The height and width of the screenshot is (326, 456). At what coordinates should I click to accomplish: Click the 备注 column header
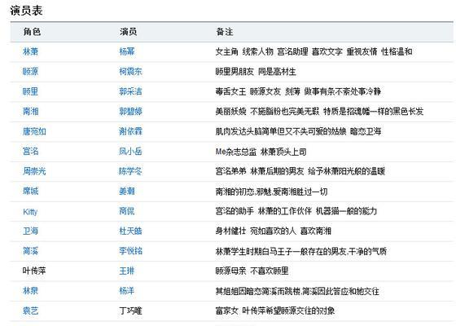[x=225, y=32]
